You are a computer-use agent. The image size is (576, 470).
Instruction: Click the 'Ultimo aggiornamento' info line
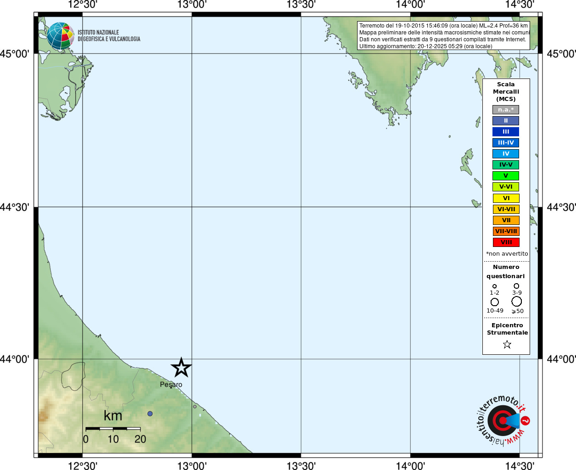coord(425,46)
